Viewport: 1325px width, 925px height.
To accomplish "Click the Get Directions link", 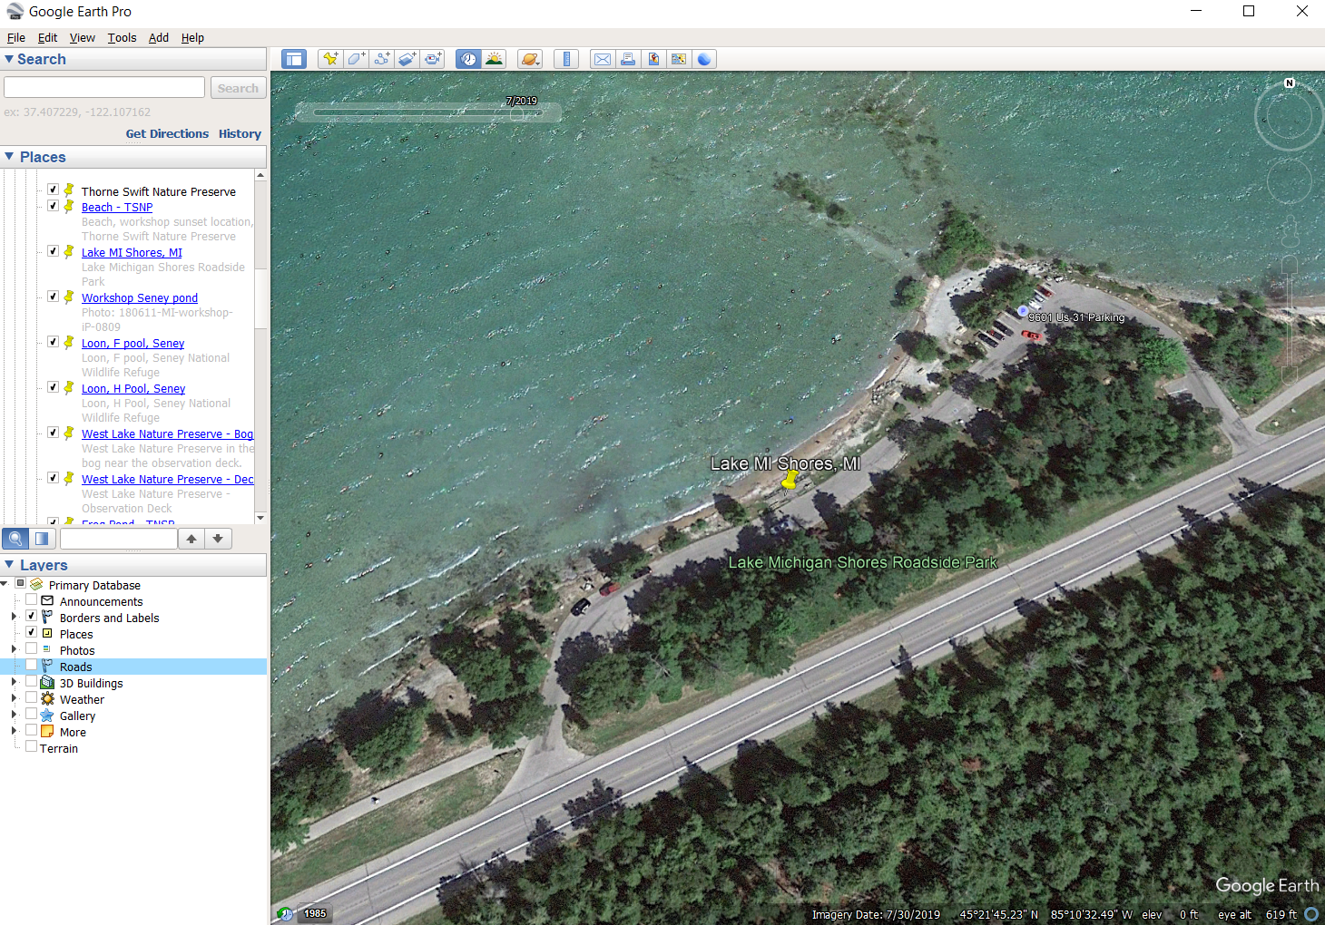I will (x=167, y=133).
